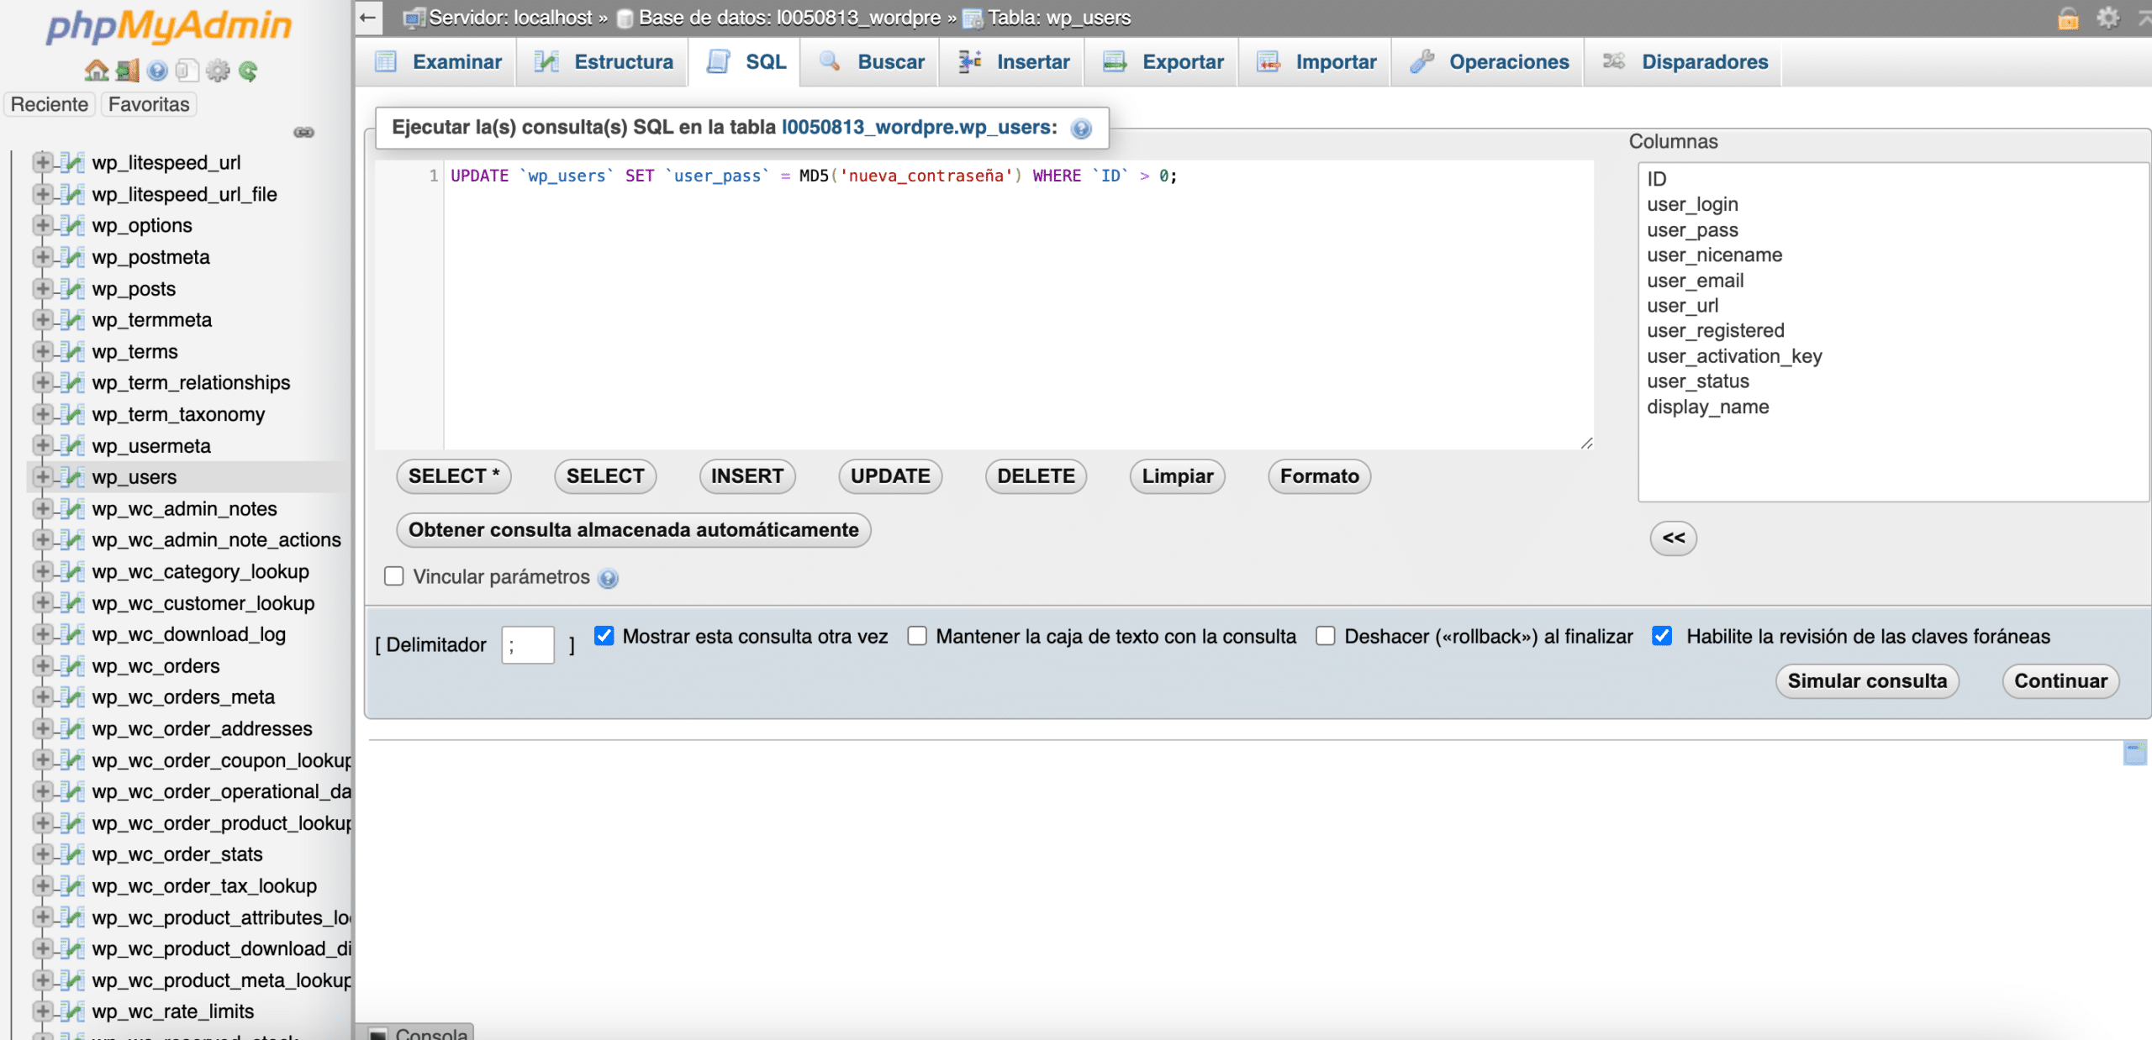
Task: Click the Simular consulta button
Action: (x=1866, y=680)
